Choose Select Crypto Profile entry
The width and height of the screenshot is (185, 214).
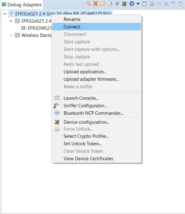97,136
